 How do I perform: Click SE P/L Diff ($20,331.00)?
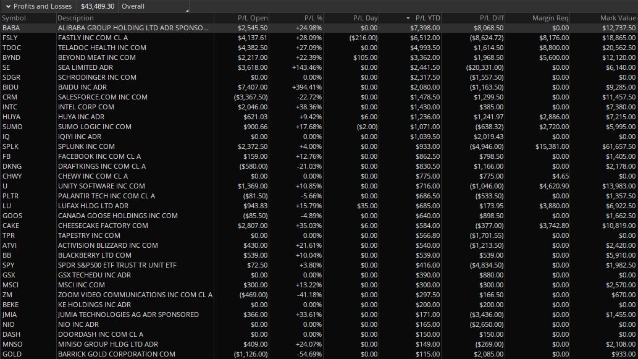pyautogui.click(x=485, y=67)
